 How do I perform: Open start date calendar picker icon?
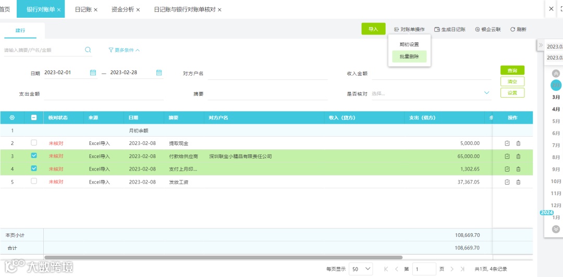click(93, 73)
